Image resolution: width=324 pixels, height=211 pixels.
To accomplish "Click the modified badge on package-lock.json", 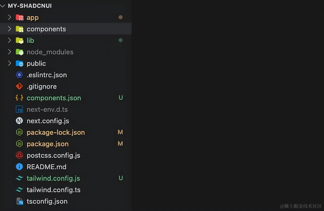I will pos(120,132).
